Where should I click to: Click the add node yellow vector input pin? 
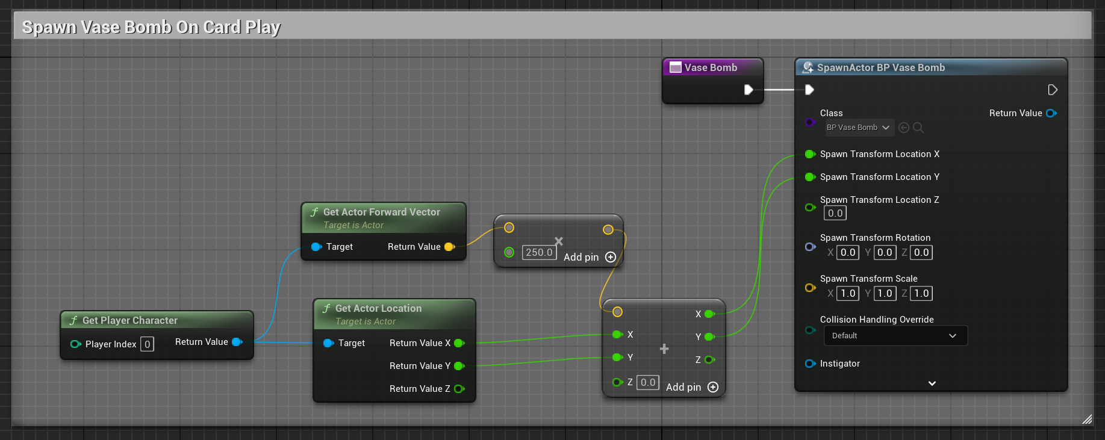click(x=617, y=312)
